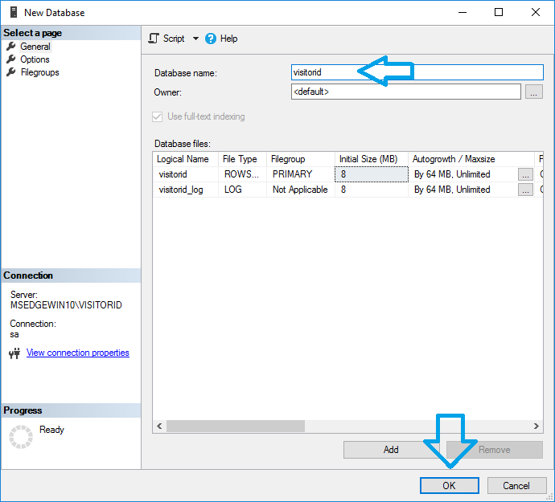Open View connection properties link
This screenshot has height=502, width=555.
77,353
